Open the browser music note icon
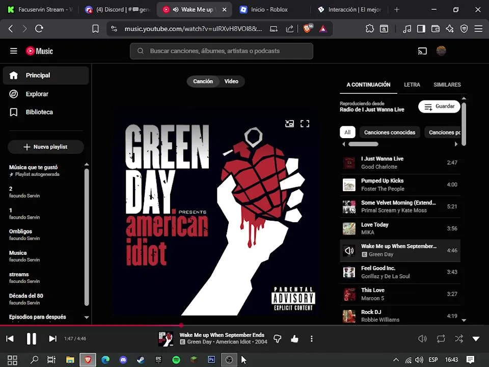489x367 pixels. (x=406, y=29)
